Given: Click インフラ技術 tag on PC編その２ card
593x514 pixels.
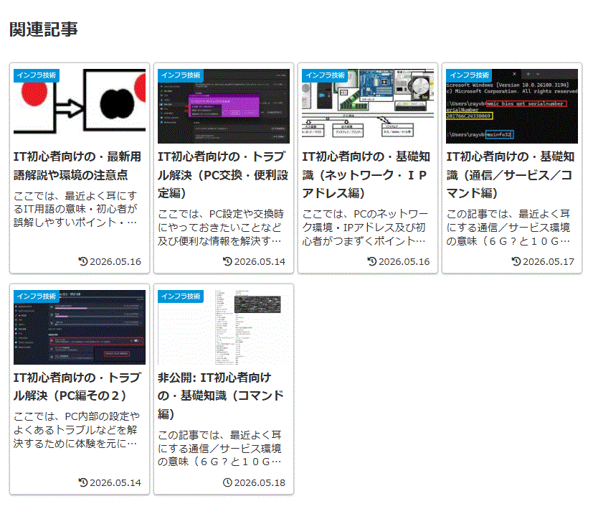Looking at the screenshot, I should pyautogui.click(x=37, y=296).
